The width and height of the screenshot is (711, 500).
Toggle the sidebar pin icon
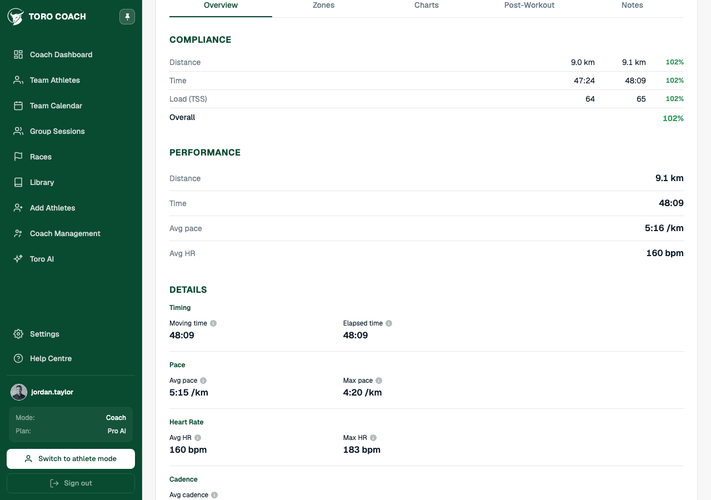pyautogui.click(x=127, y=17)
